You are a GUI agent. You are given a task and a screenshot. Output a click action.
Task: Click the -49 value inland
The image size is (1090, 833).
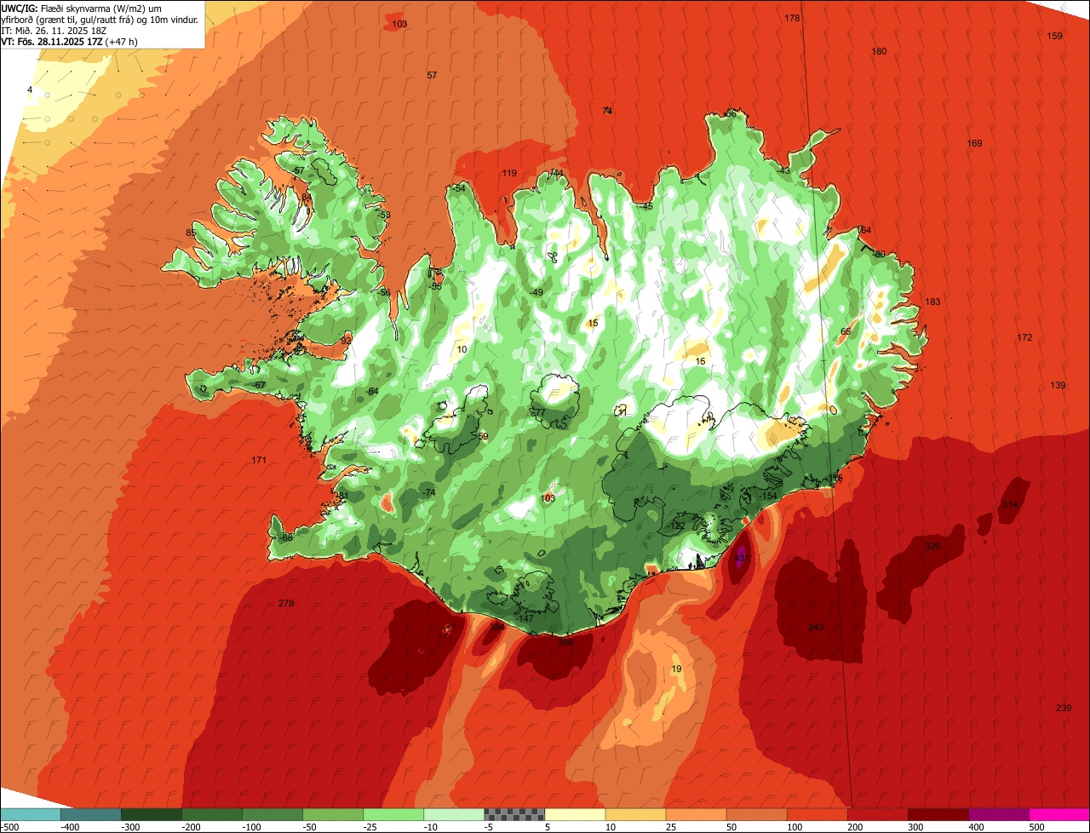pyautogui.click(x=536, y=292)
